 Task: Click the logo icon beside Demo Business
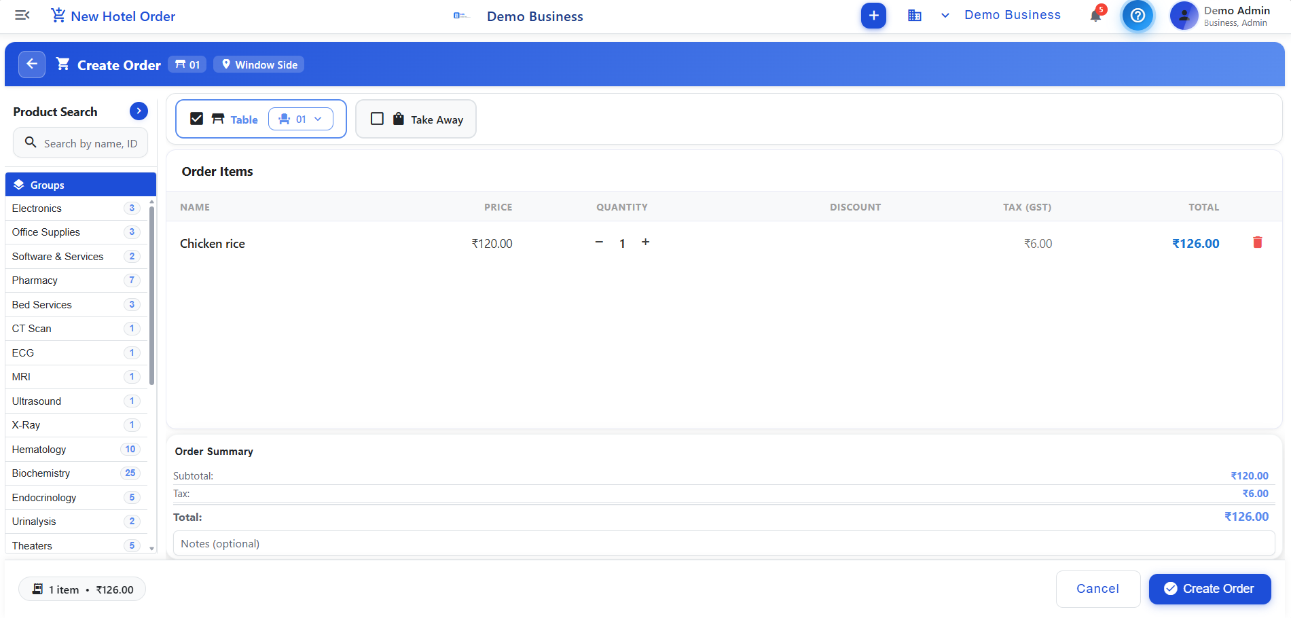(461, 16)
